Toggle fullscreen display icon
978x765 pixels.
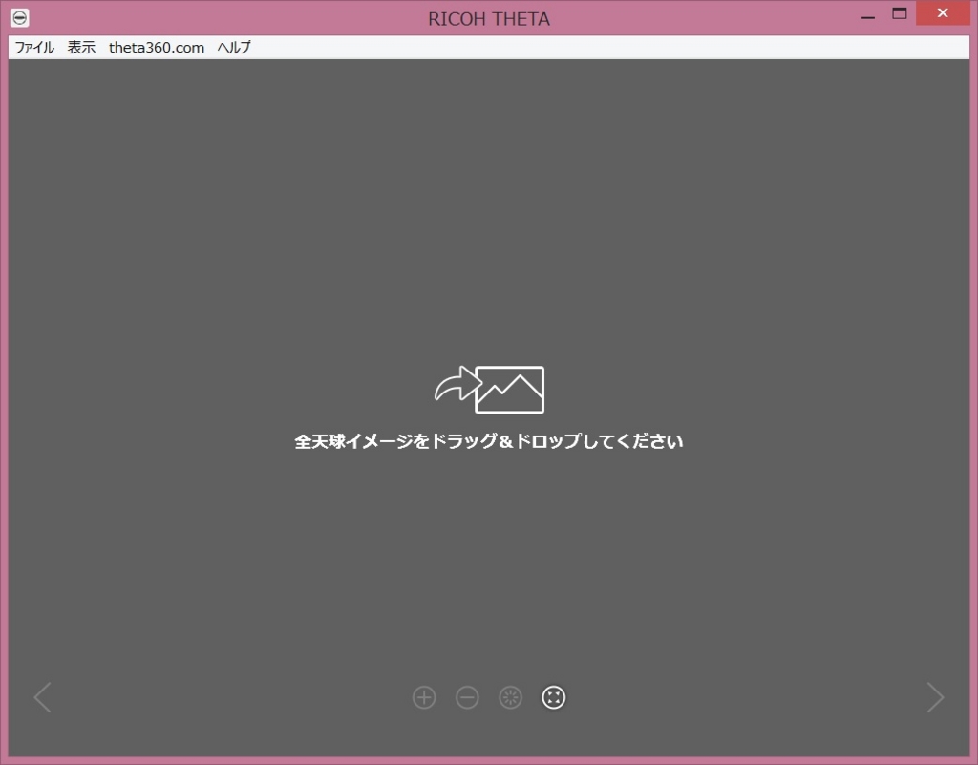click(x=553, y=697)
